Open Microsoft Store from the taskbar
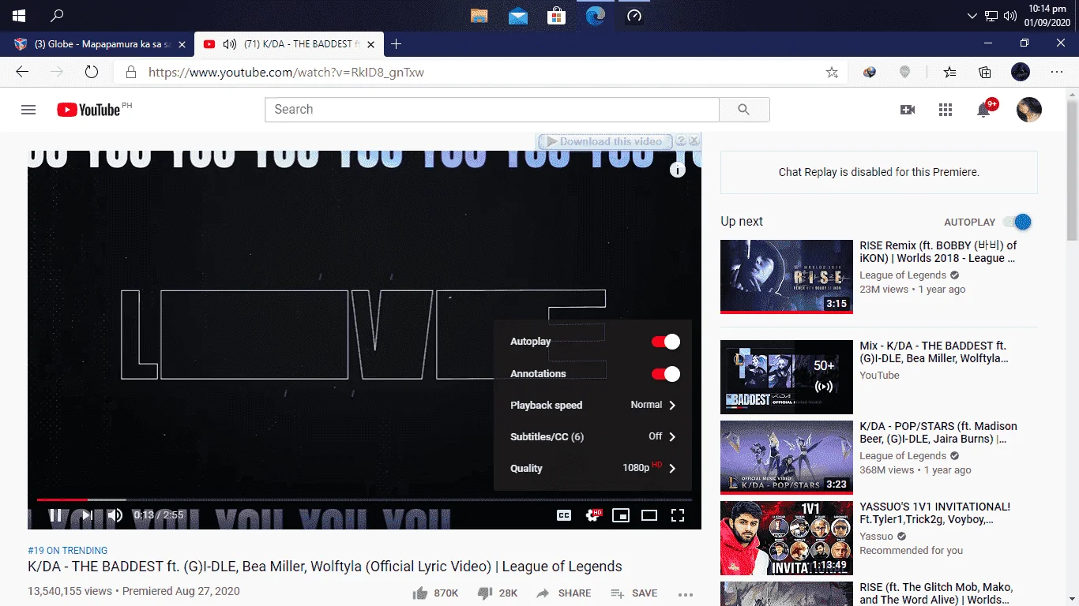 point(557,16)
